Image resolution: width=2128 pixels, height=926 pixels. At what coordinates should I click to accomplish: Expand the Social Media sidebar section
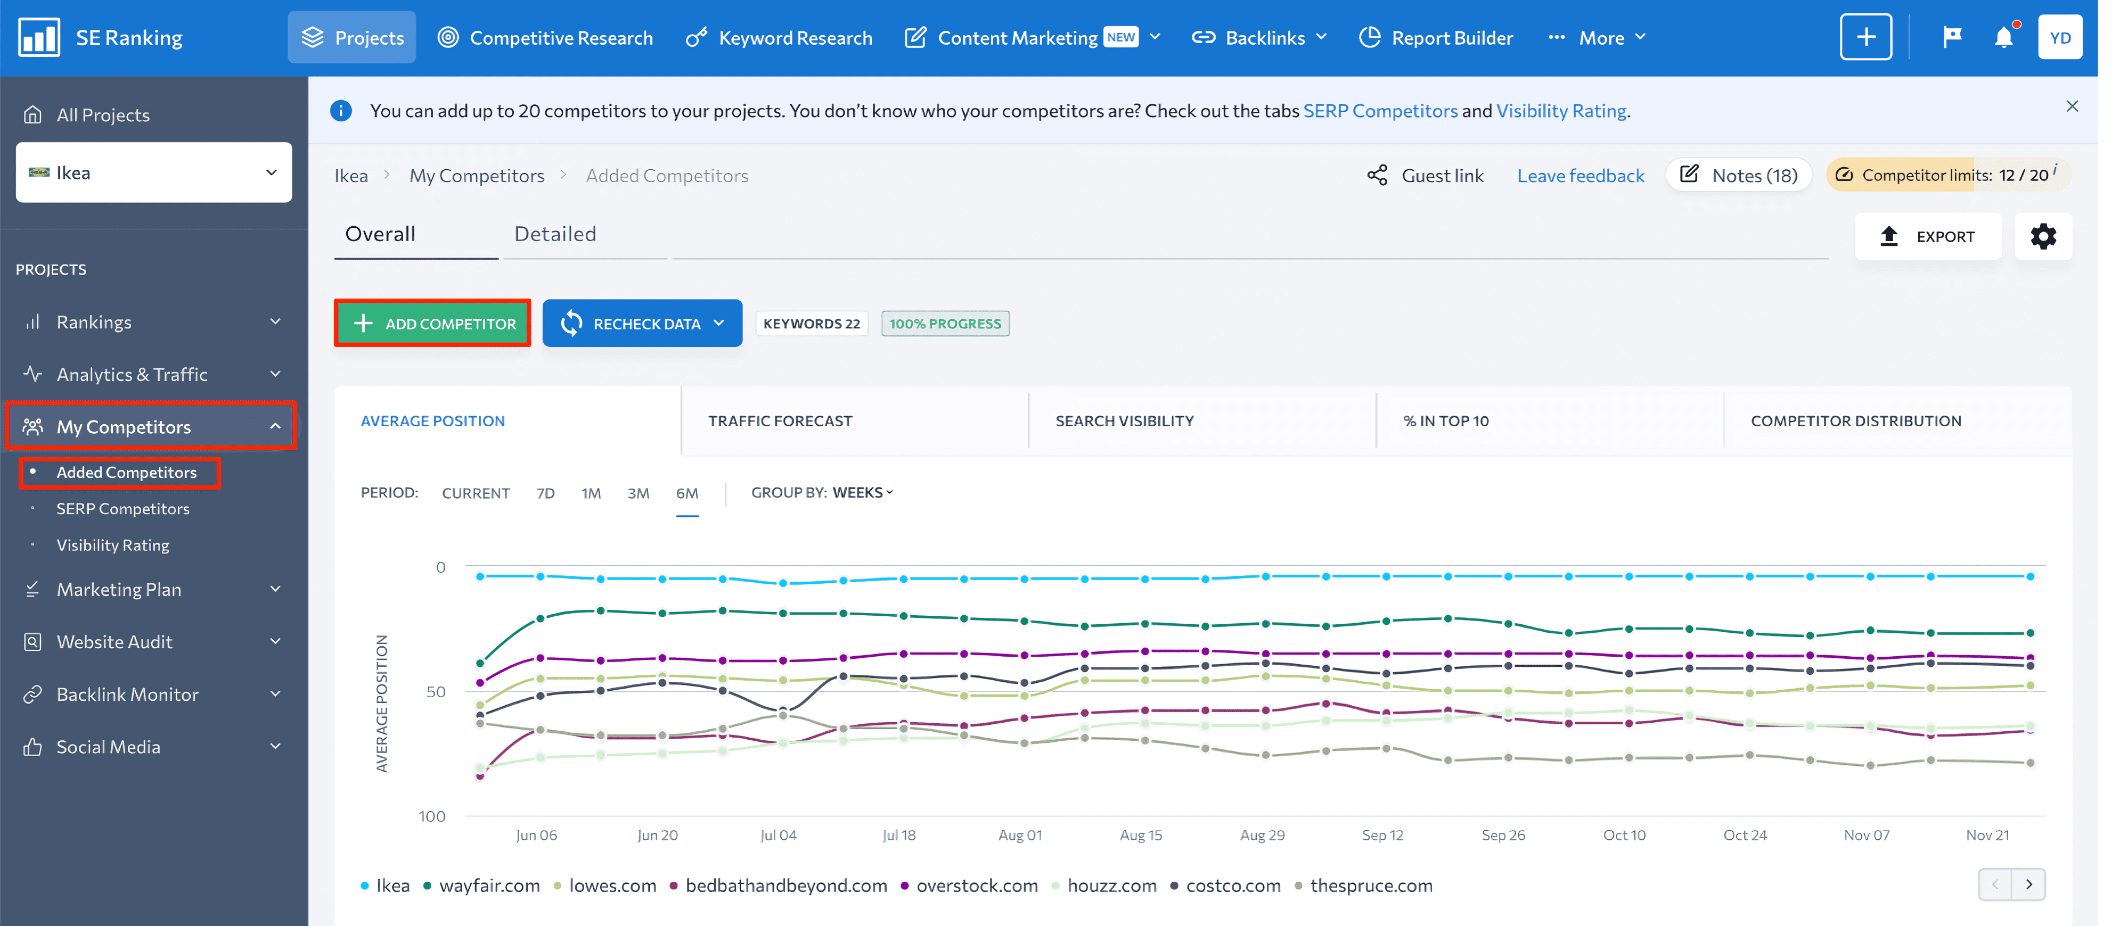click(154, 747)
